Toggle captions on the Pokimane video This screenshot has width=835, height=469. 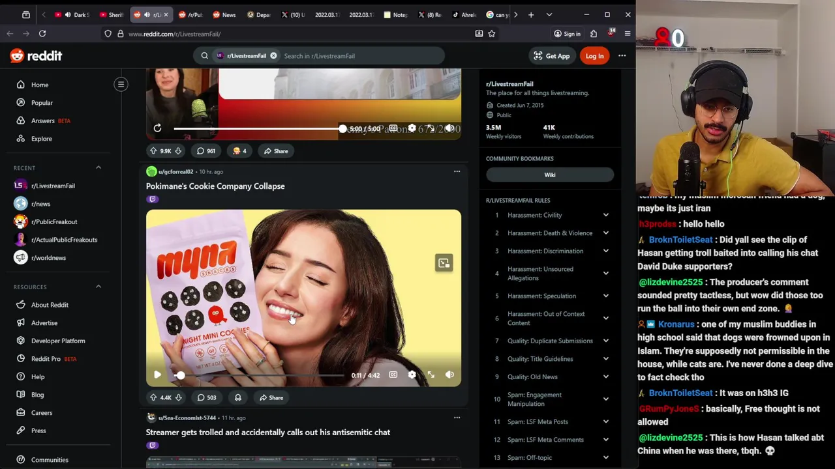[x=393, y=375]
